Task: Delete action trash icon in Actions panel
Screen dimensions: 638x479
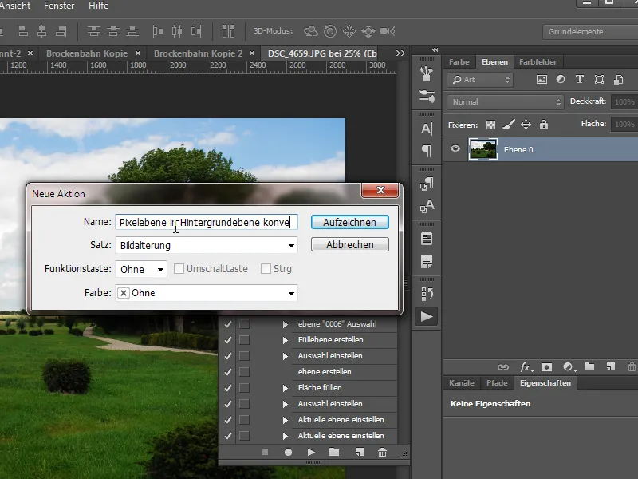Action: tap(382, 452)
